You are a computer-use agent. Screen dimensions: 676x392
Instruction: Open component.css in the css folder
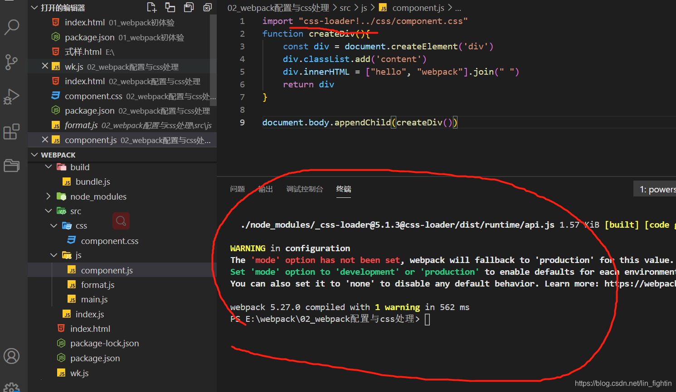coord(110,241)
